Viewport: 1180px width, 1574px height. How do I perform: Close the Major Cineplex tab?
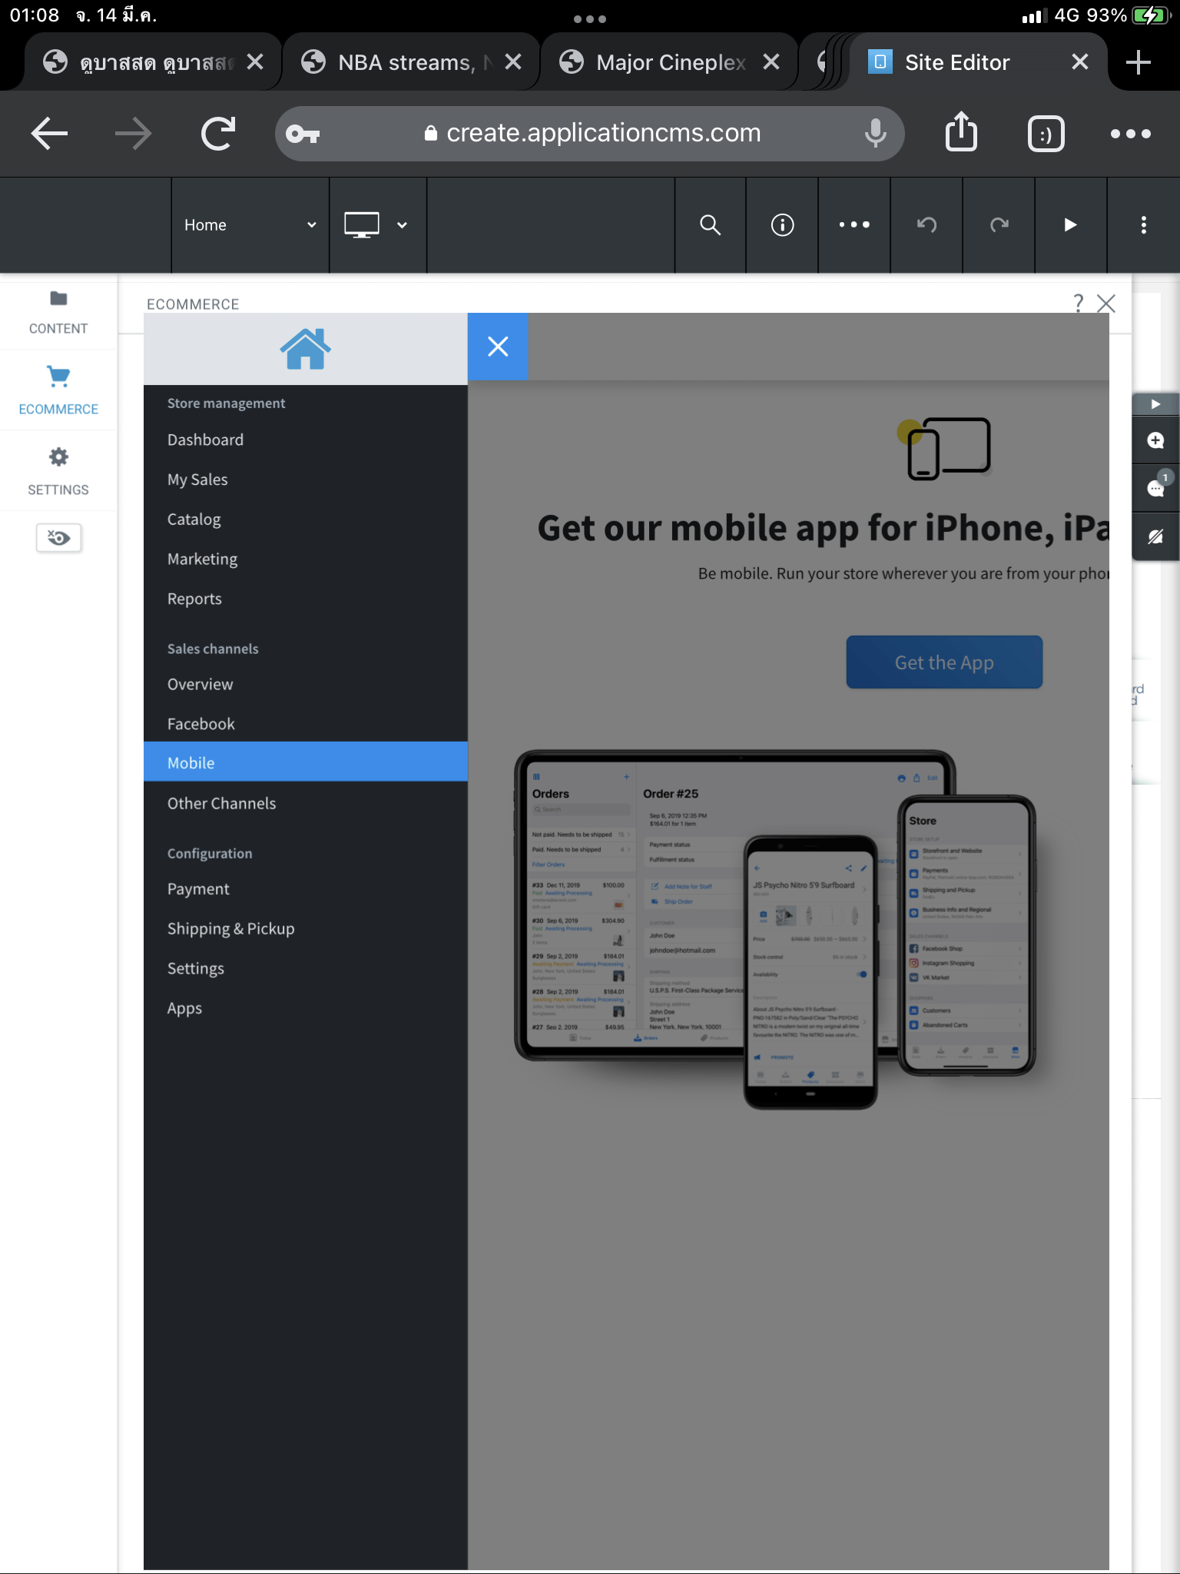pyautogui.click(x=771, y=62)
